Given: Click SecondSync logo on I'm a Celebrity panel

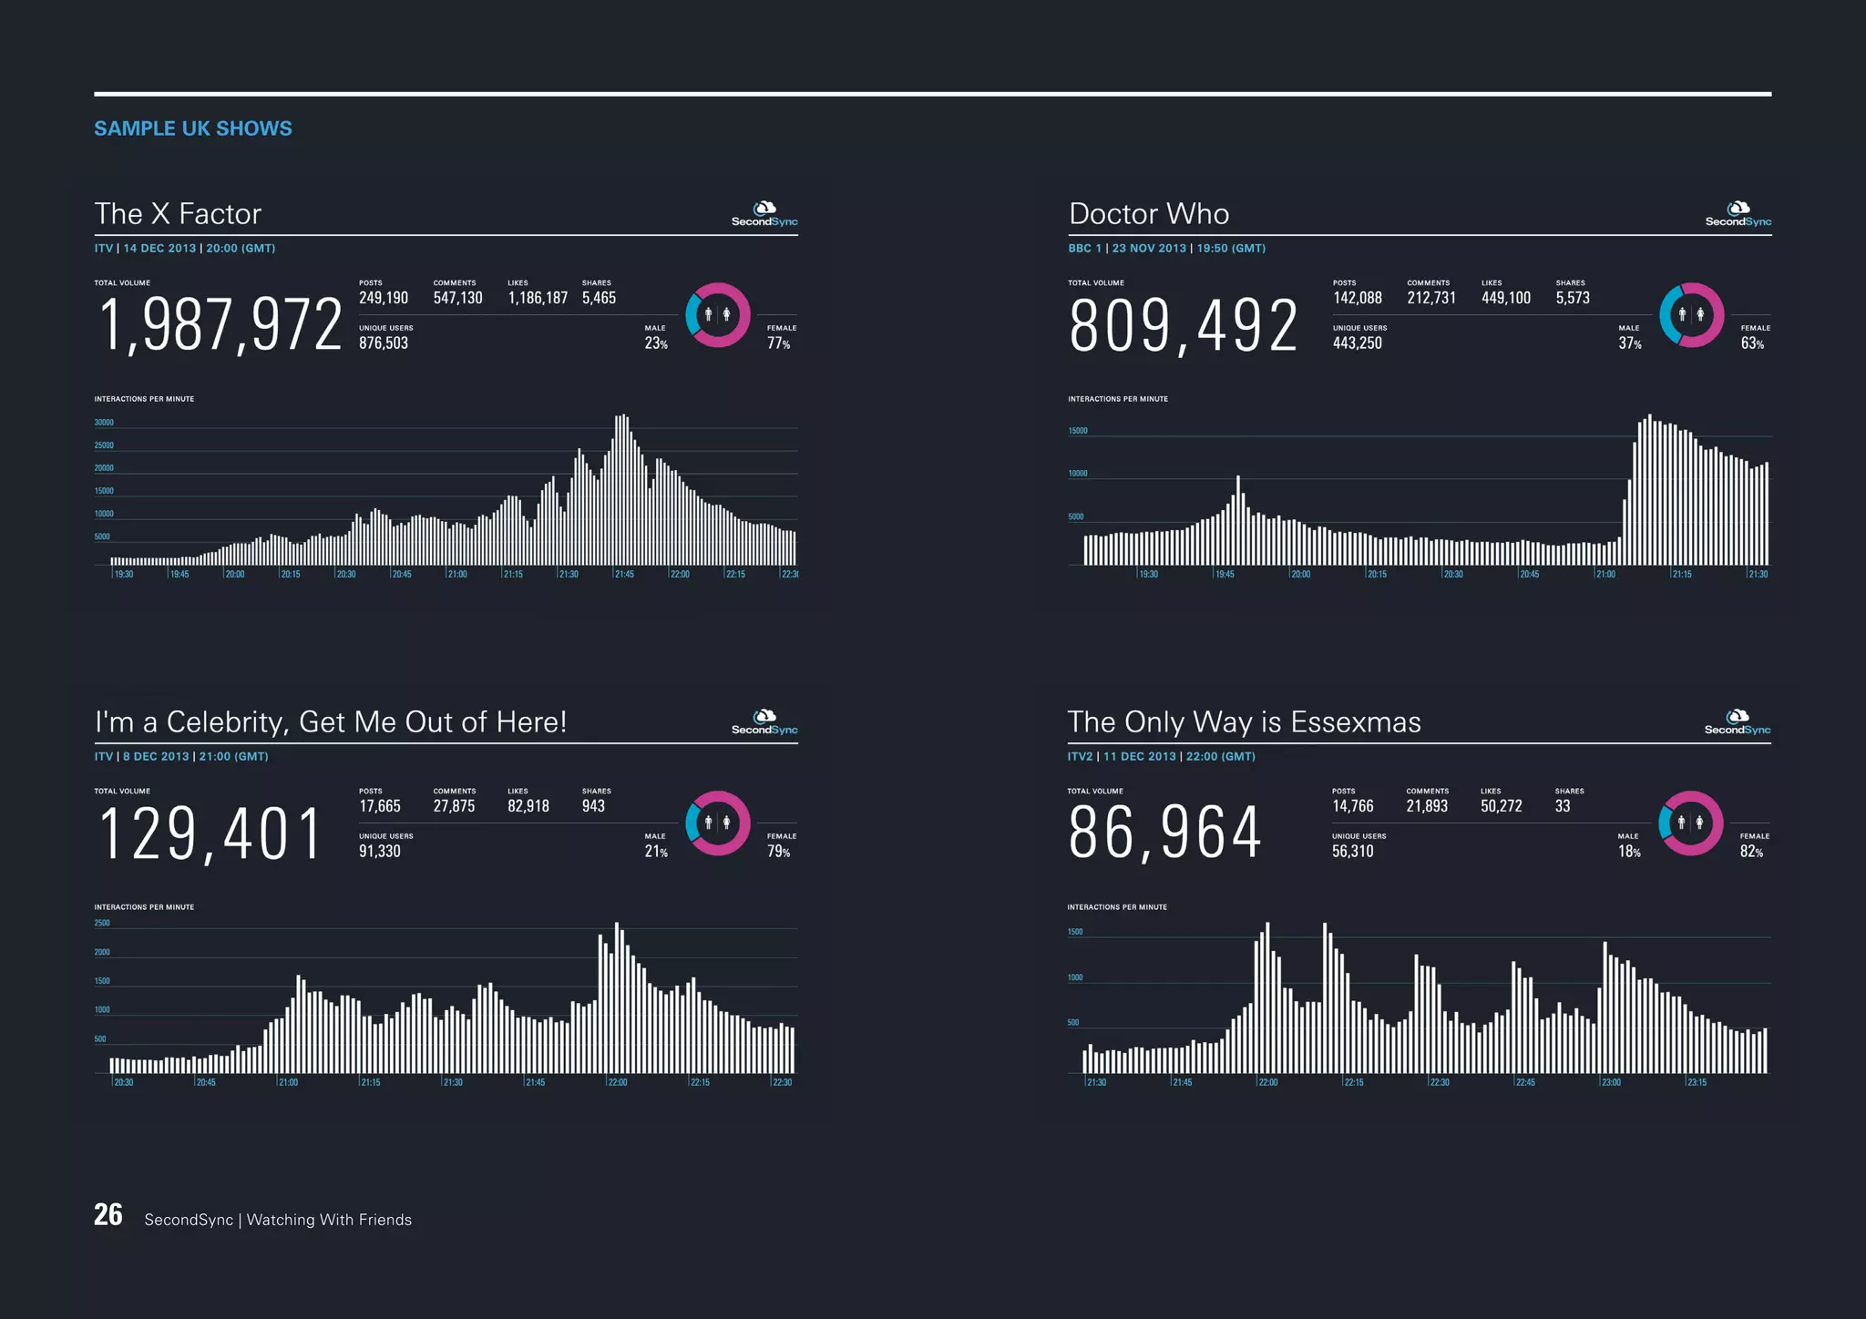Looking at the screenshot, I should point(764,723).
